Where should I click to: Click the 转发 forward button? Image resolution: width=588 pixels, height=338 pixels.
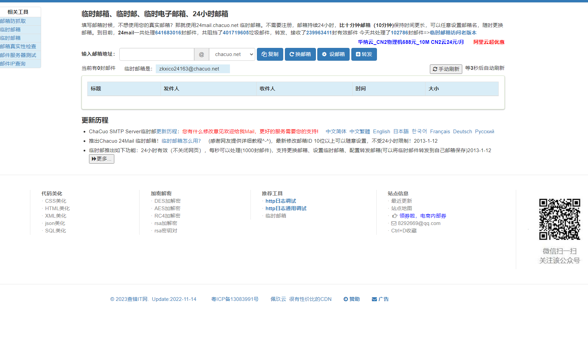click(x=364, y=54)
